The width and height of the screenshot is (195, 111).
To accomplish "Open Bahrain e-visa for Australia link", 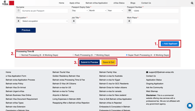I will coord(111,76).
